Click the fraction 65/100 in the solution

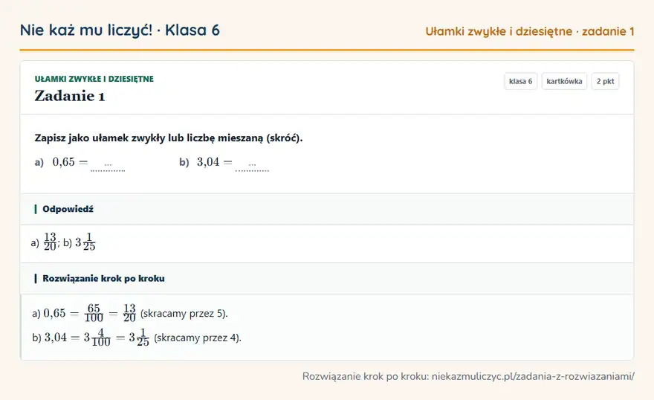pos(94,313)
